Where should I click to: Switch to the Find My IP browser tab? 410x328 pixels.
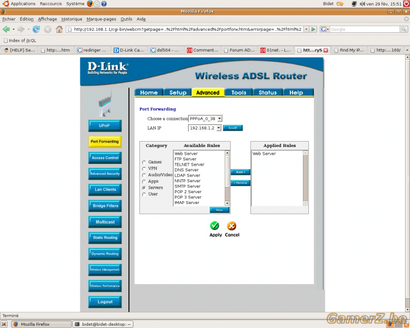coord(349,50)
